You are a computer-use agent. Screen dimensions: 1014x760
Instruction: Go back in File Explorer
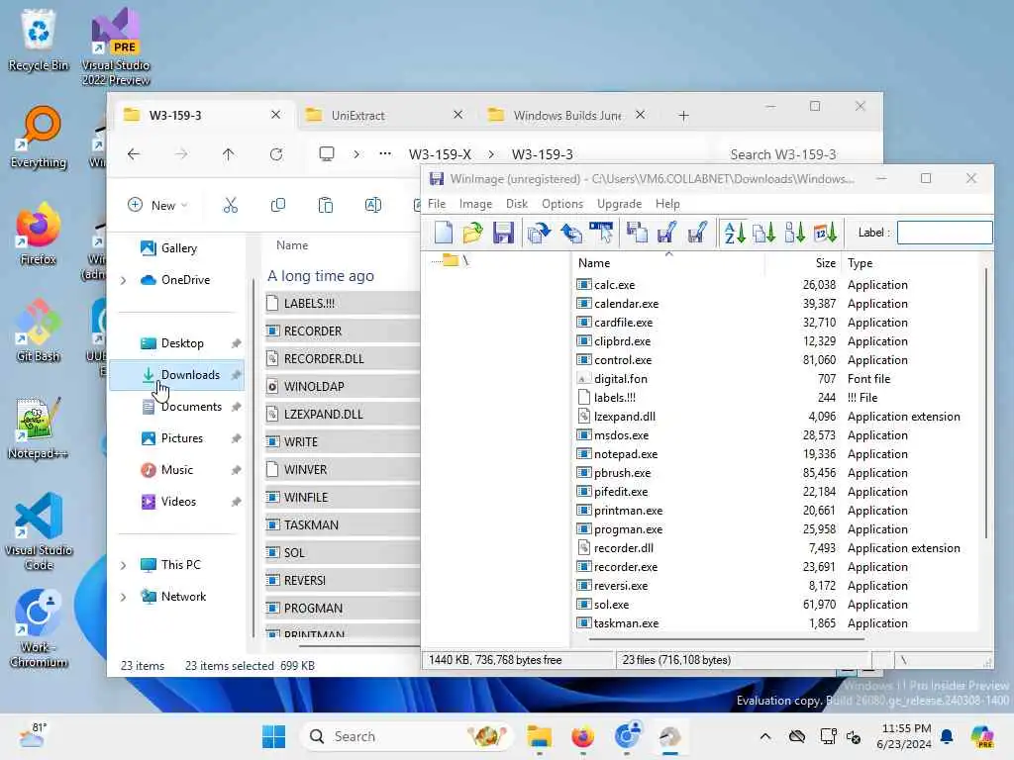click(134, 153)
